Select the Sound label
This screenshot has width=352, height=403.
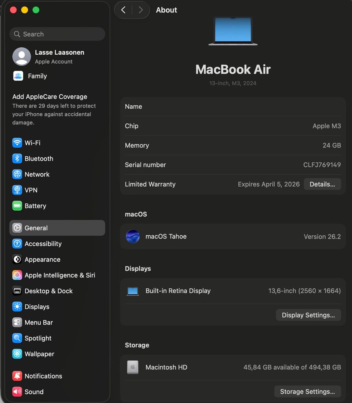(x=34, y=392)
